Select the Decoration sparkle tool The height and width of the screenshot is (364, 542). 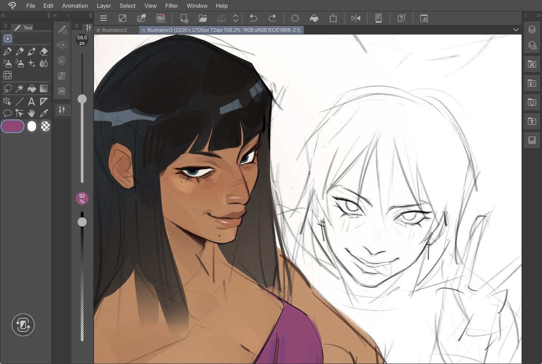32,63
